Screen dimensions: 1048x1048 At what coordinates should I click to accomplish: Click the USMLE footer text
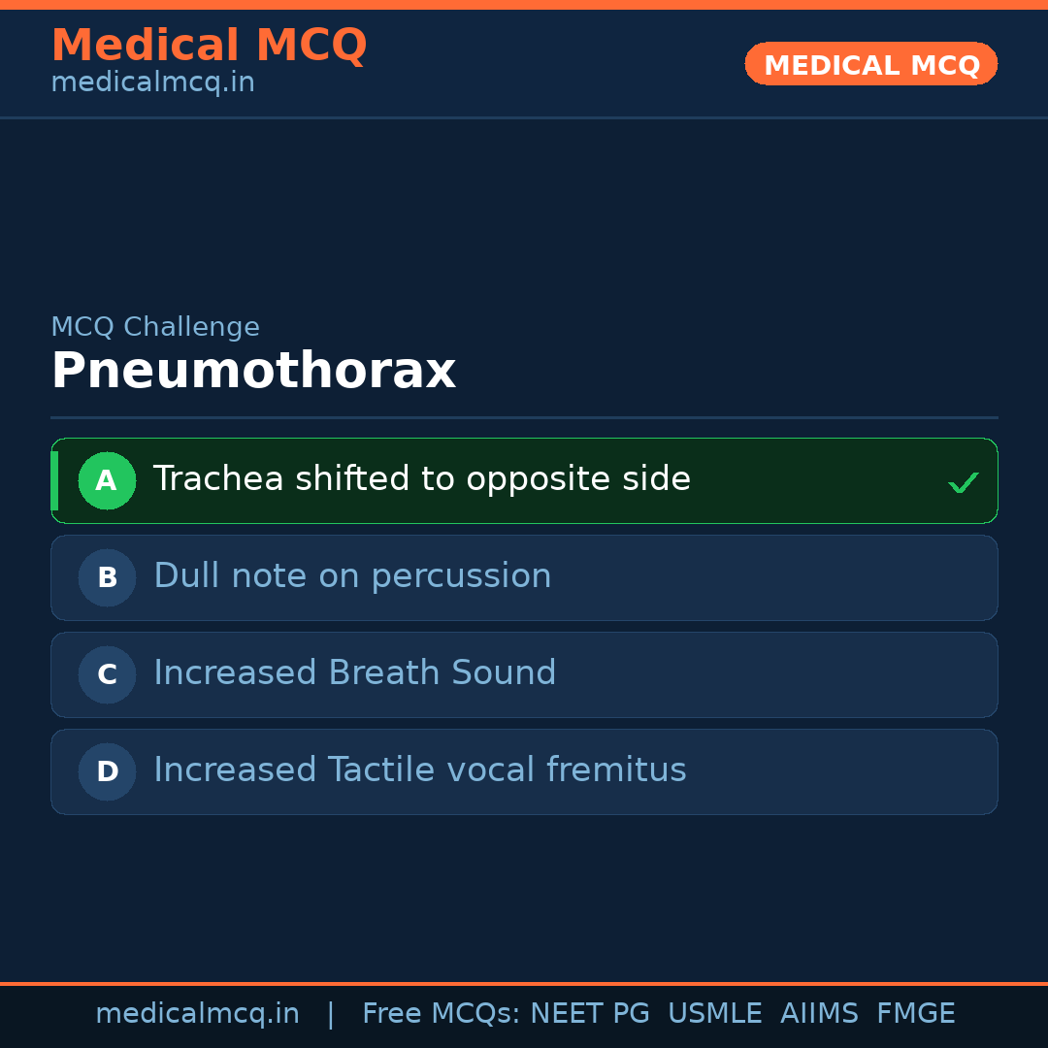[714, 1014]
